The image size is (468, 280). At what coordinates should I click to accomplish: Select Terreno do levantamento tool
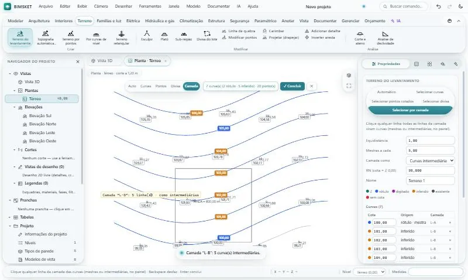(20, 37)
